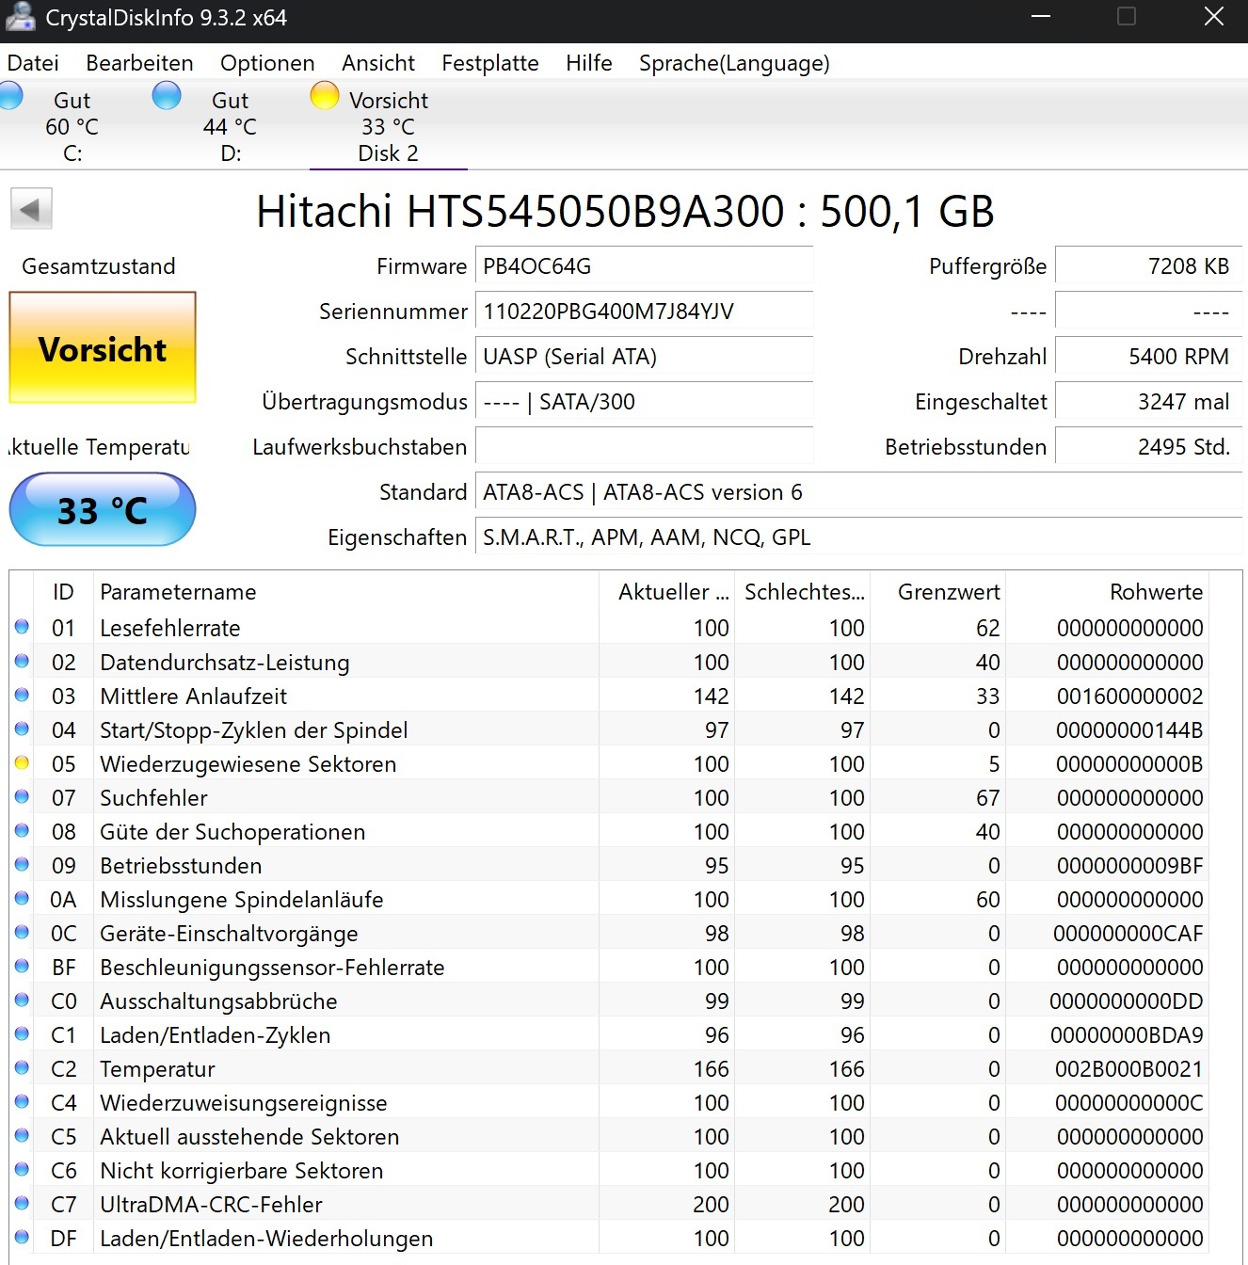The width and height of the screenshot is (1248, 1265).
Task: Click the Parametername column header
Action: [x=346, y=592]
